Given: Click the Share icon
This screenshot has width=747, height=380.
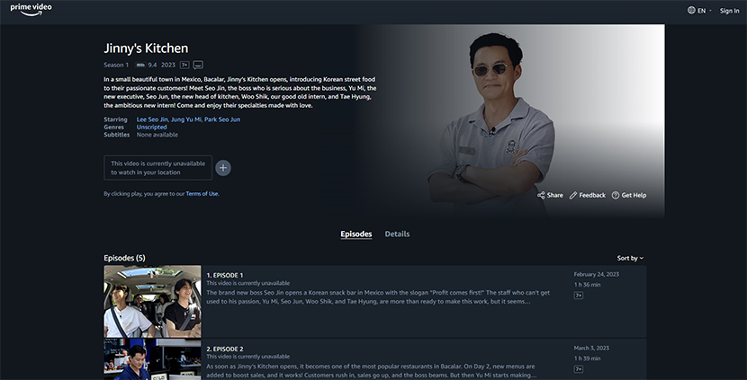Looking at the screenshot, I should (x=541, y=195).
